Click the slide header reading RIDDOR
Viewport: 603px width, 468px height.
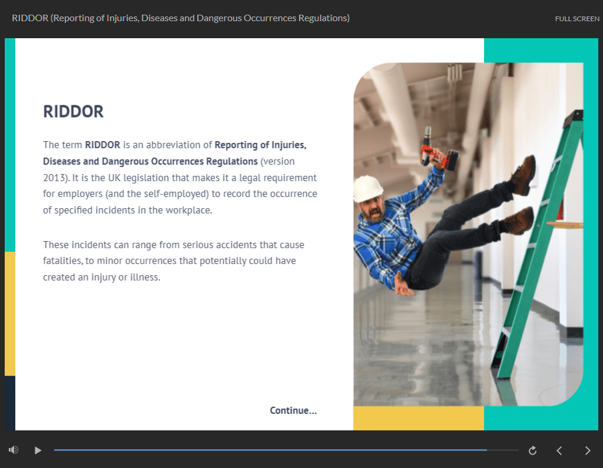pos(73,111)
